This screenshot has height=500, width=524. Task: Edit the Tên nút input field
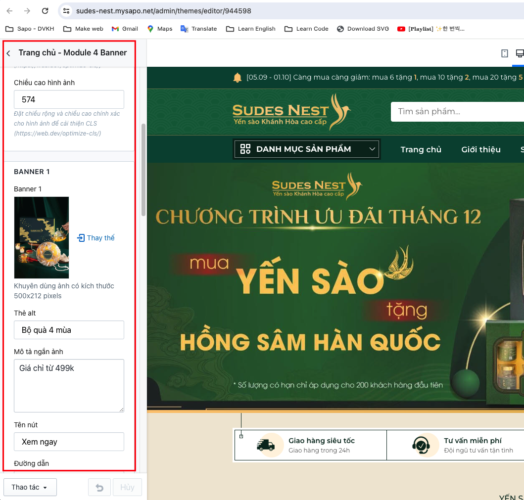69,442
